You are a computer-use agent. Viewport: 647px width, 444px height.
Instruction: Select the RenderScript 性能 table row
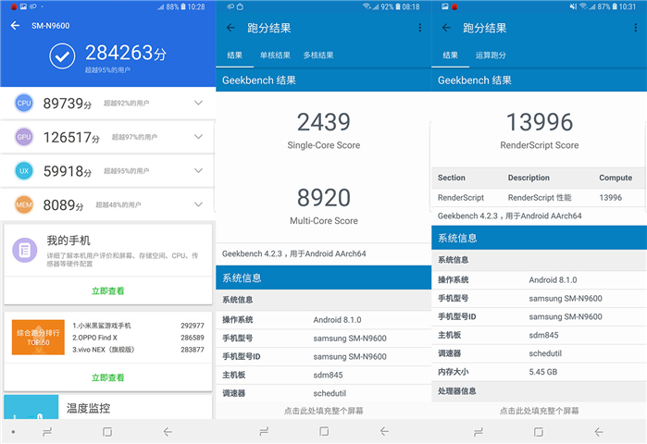[539, 197]
